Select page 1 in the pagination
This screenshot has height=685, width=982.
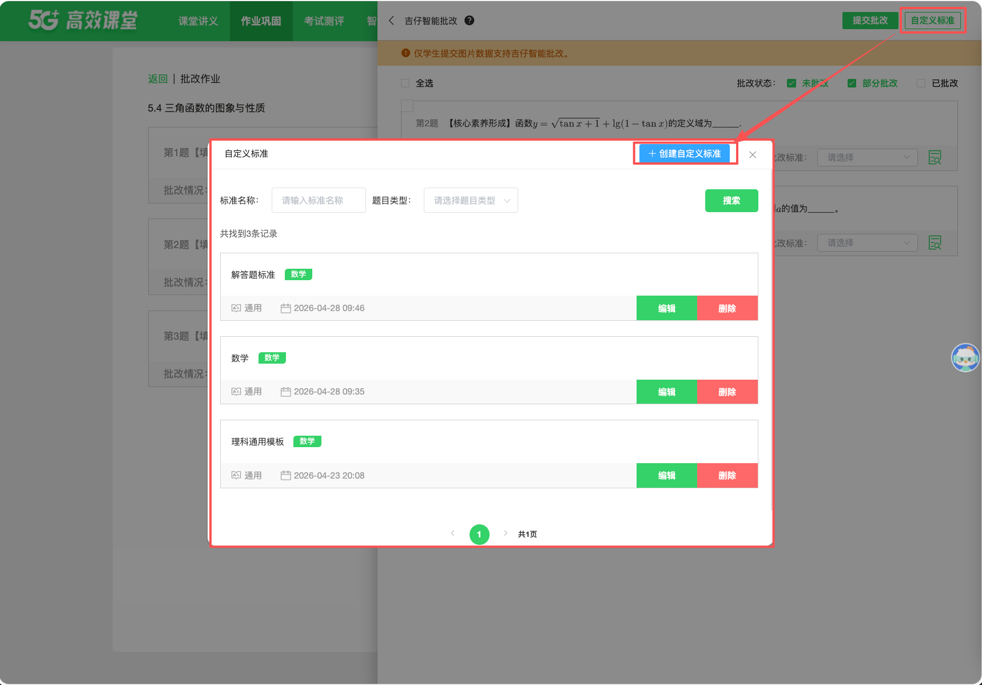[479, 535]
